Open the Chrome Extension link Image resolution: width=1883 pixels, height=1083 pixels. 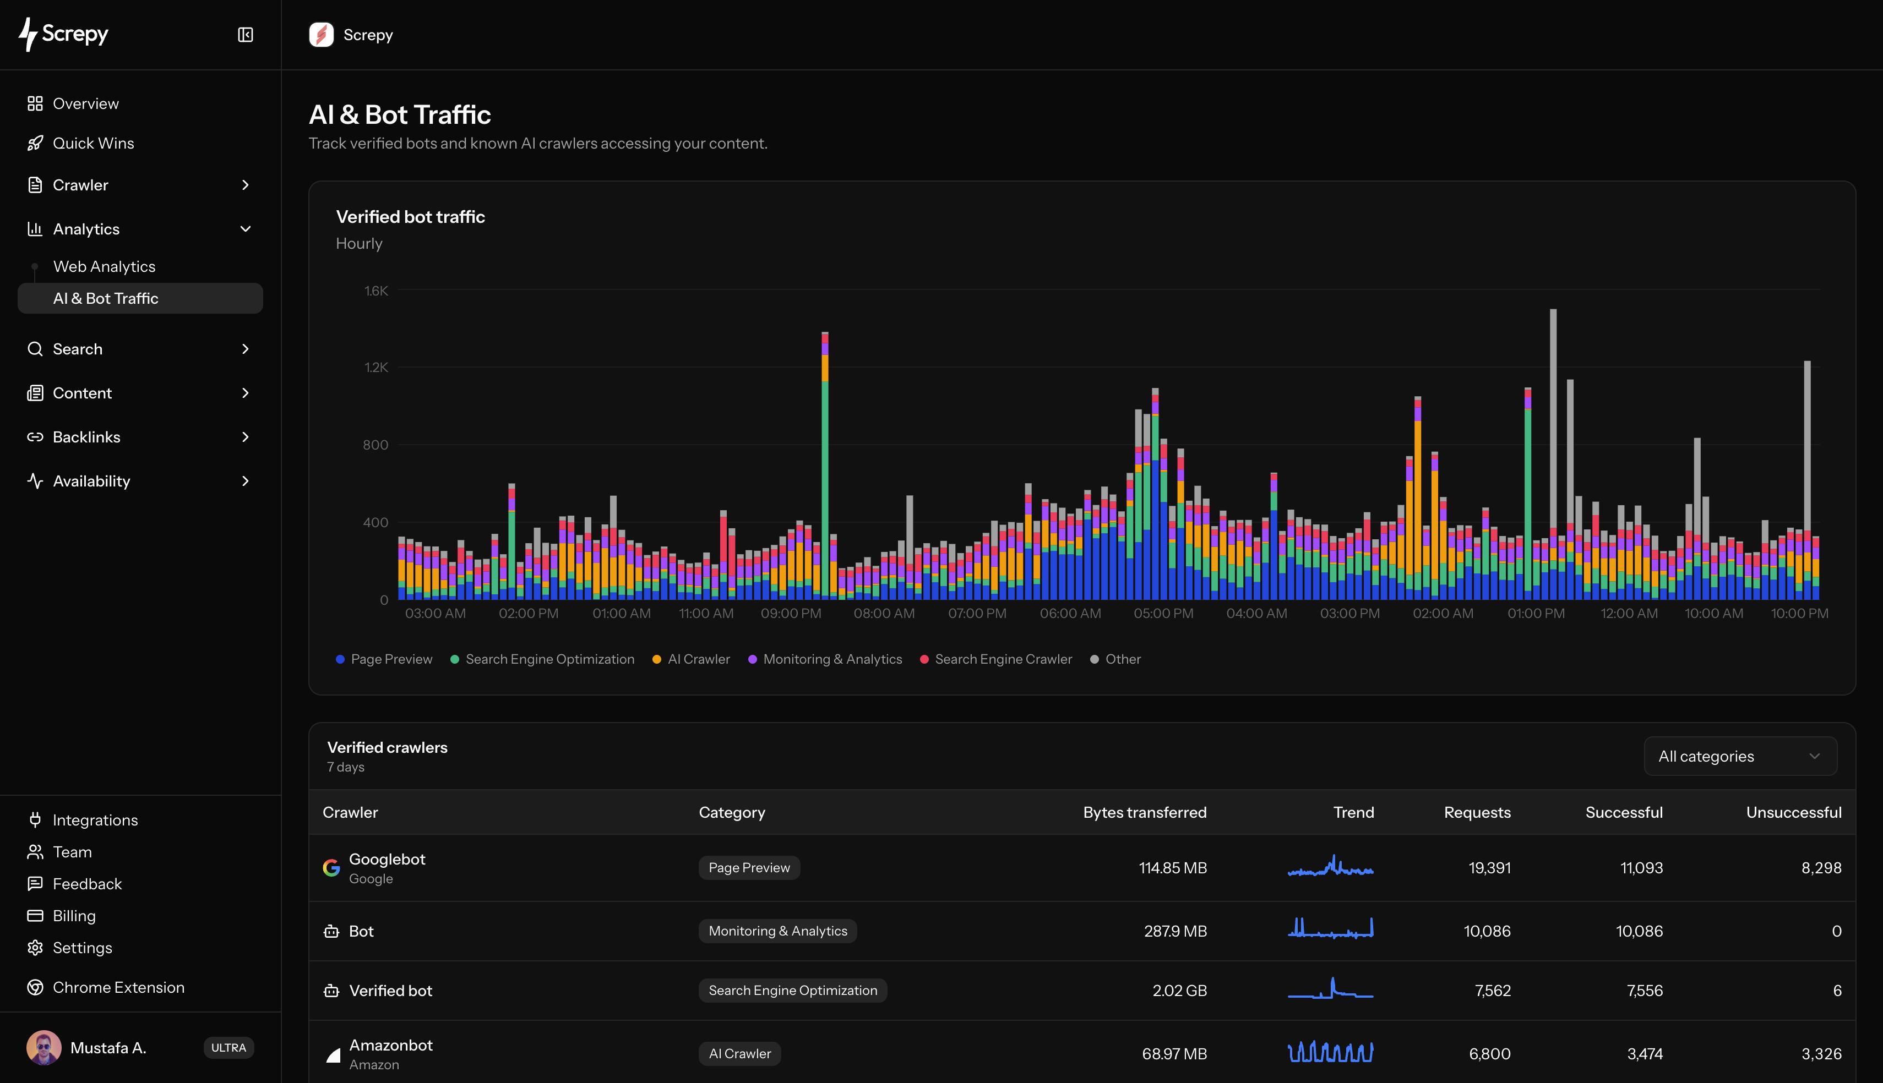118,987
